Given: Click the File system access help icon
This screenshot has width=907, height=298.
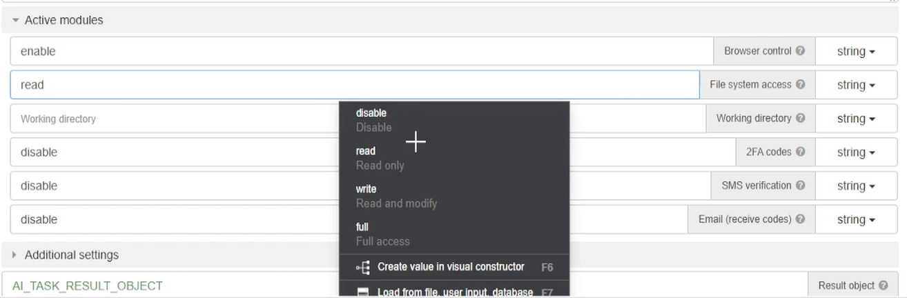Looking at the screenshot, I should pos(800,85).
